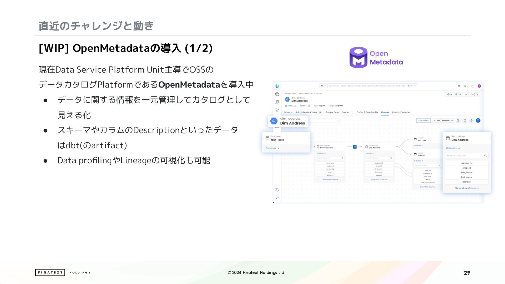
Task: Switch to the Sample Data tab
Action: pyautogui.click(x=332, y=112)
